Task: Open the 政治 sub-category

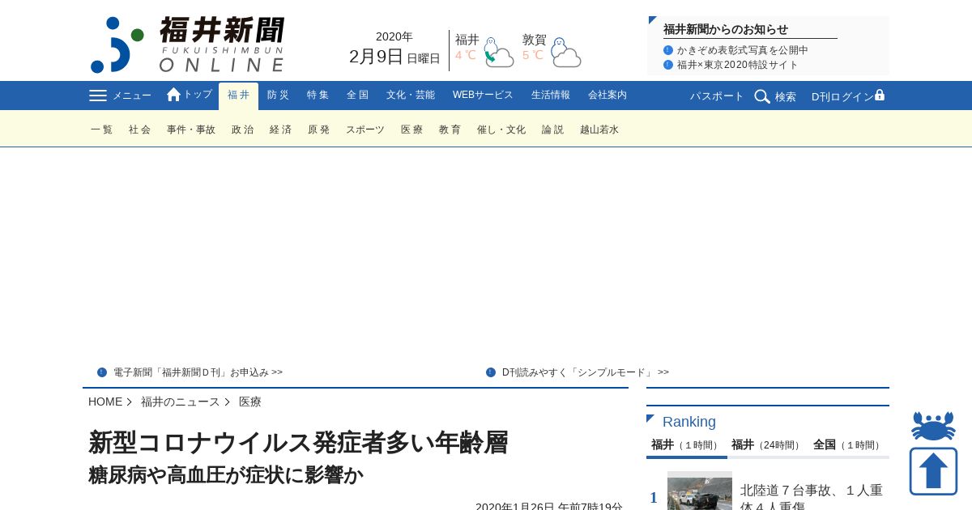Action: click(x=242, y=130)
